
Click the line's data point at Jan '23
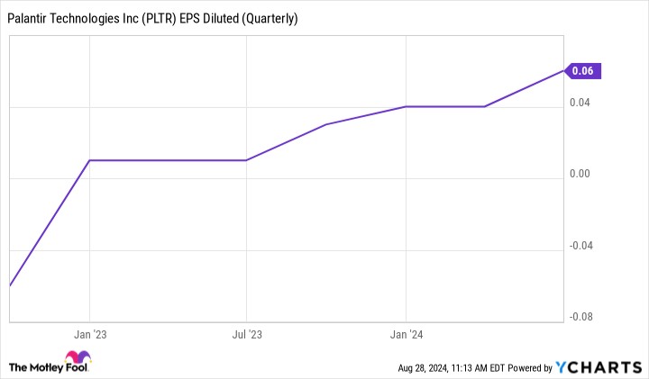coord(89,160)
